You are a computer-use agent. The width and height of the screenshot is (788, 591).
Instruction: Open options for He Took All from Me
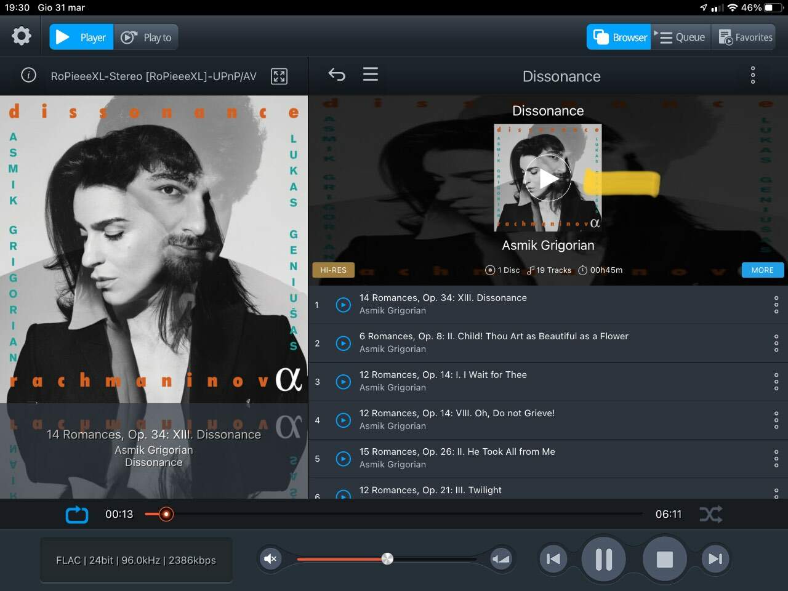(776, 459)
